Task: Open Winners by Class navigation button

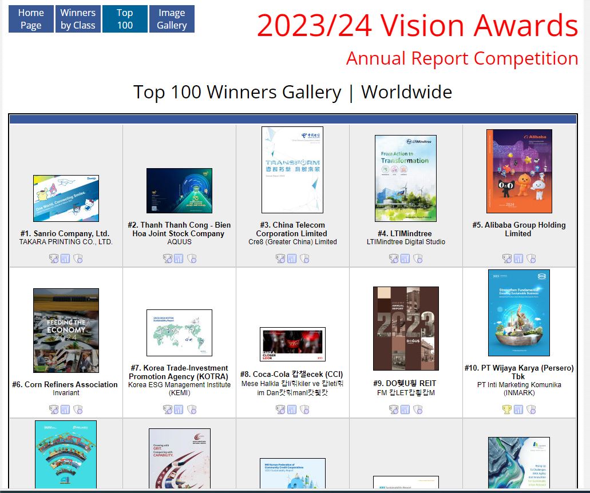Action: [78, 19]
